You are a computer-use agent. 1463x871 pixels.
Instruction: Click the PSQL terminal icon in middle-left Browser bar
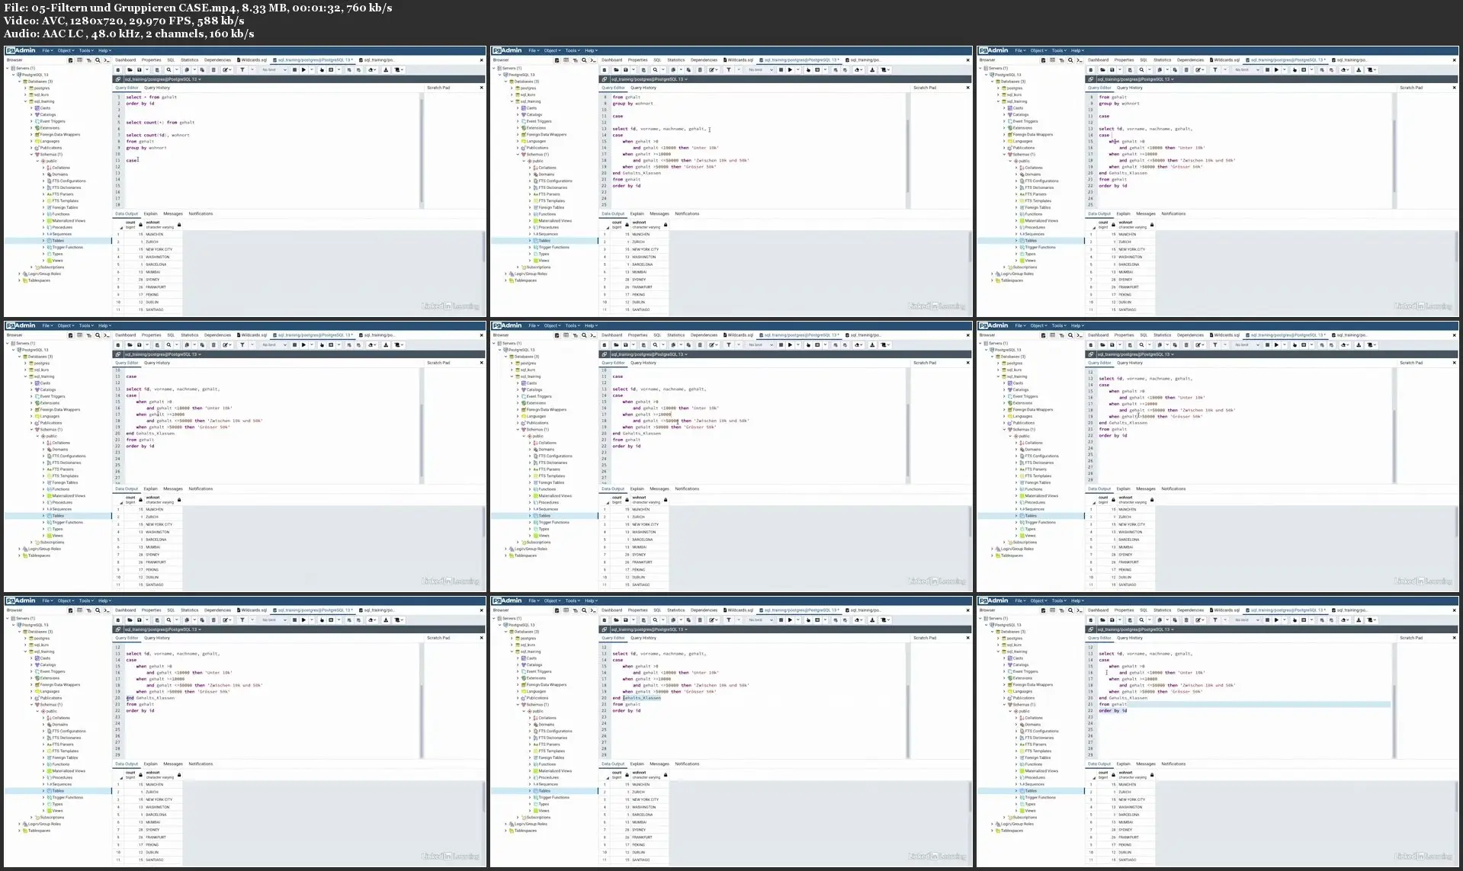click(x=107, y=335)
